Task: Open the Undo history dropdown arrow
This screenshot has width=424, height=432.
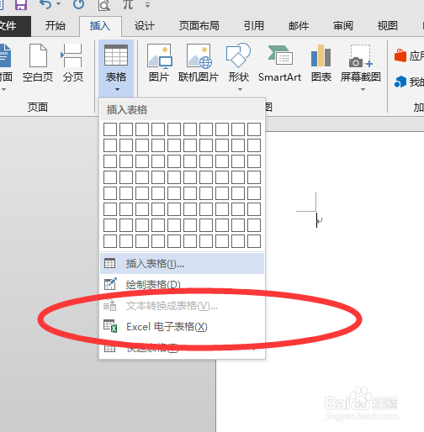Action: tap(59, 4)
